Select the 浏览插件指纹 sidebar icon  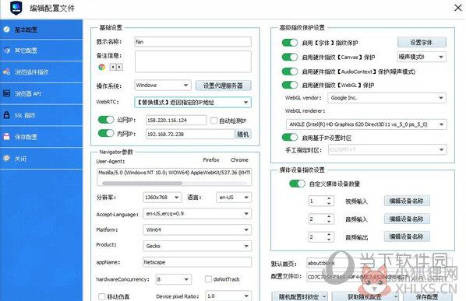(6, 72)
